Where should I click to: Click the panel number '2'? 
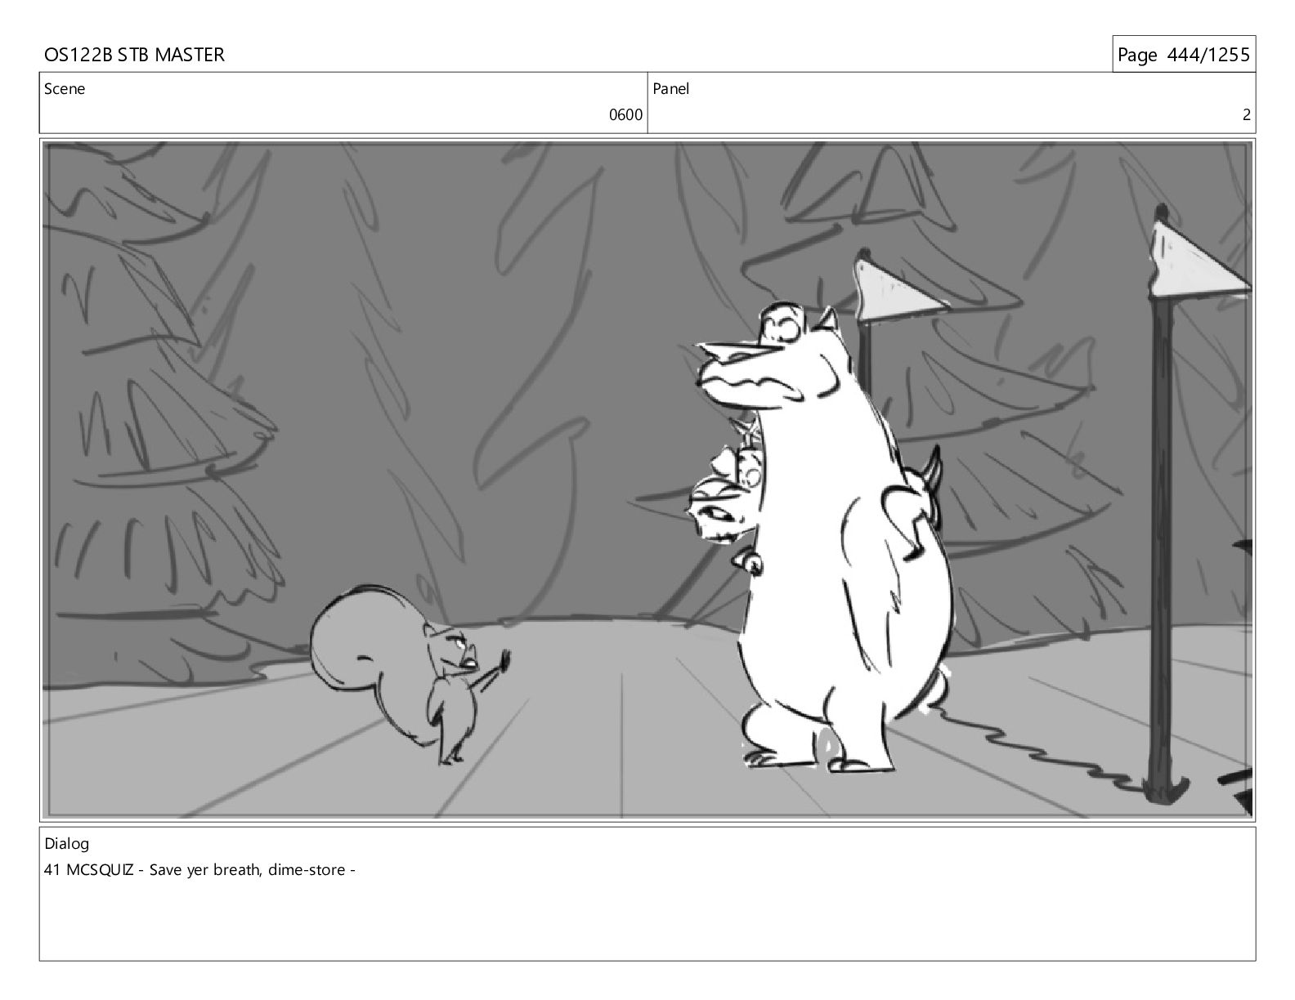1246,115
